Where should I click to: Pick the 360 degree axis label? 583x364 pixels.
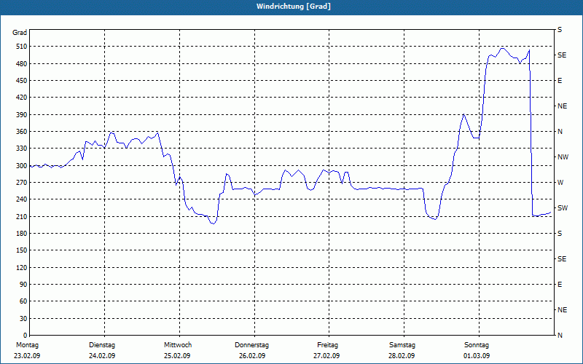coord(22,132)
